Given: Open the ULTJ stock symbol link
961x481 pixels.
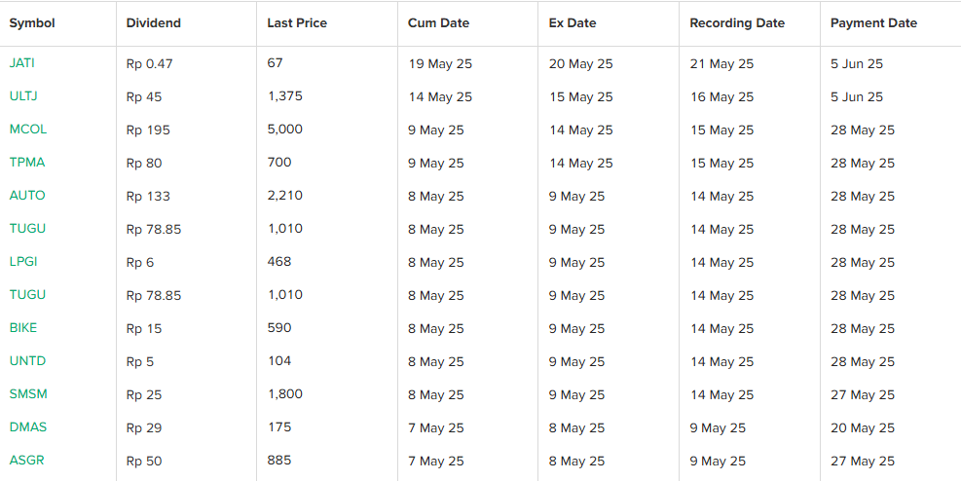Looking at the screenshot, I should click(x=24, y=96).
